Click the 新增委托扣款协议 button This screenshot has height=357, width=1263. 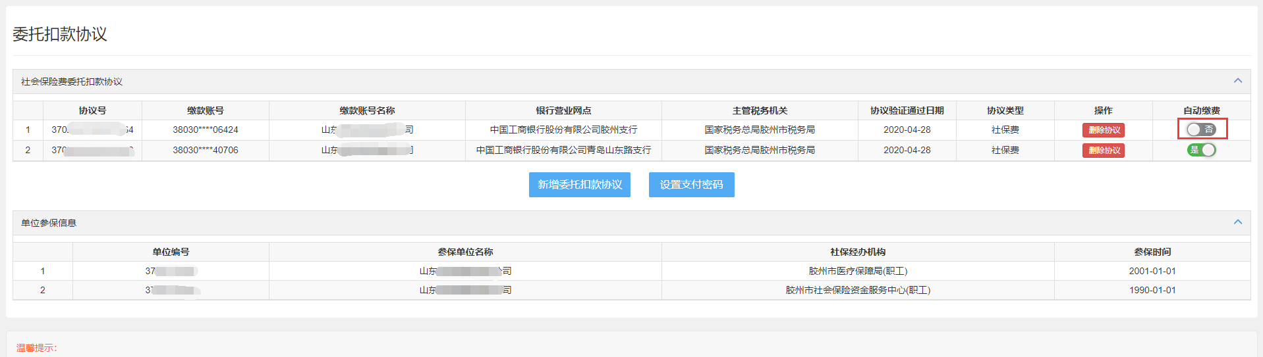tap(579, 185)
